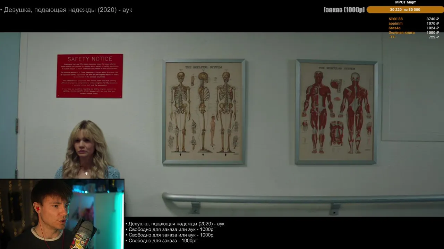The width and height of the screenshot is (444, 249).
Task: Click the 'МРОТ Март' goal title
Action: click(405, 2)
